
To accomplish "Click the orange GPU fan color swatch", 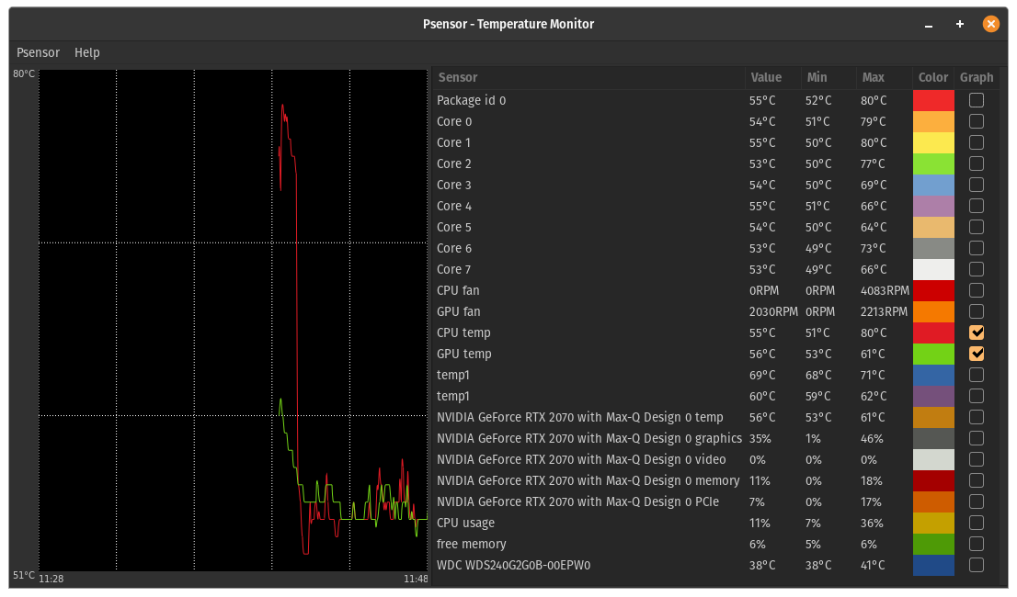I will click(x=933, y=311).
